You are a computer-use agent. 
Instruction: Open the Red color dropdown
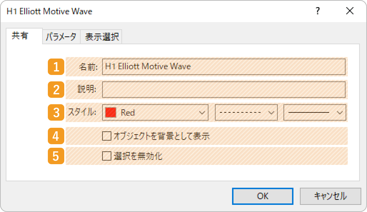tap(155, 113)
